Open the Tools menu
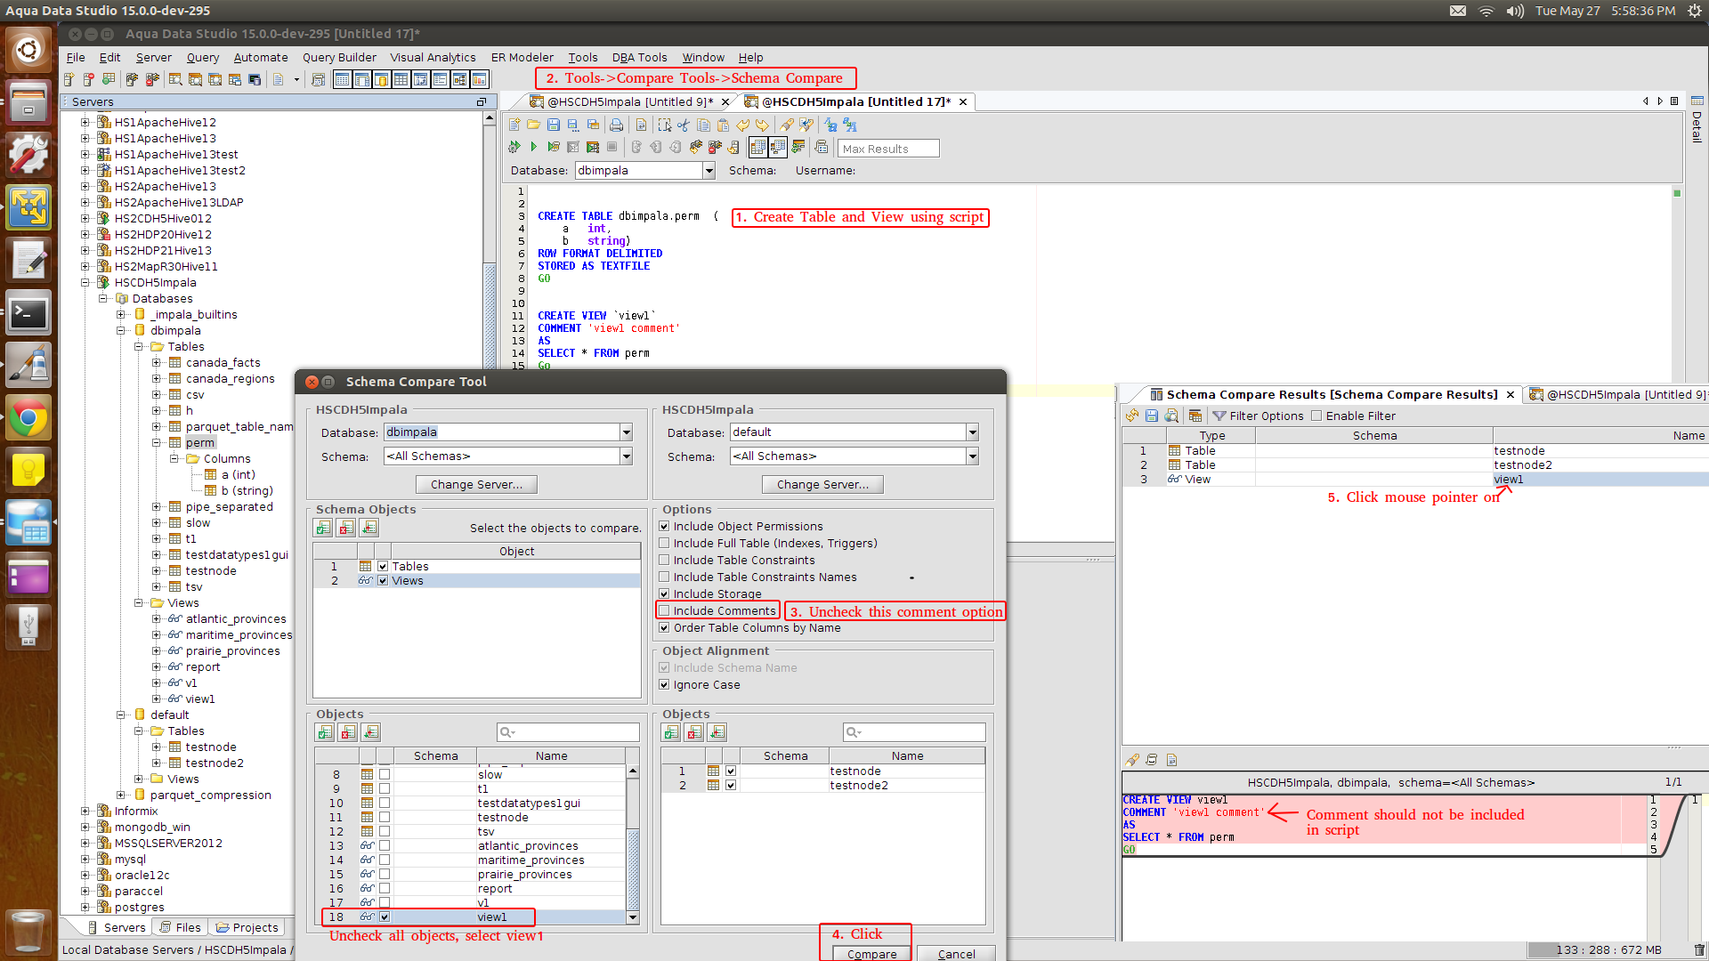 [582, 57]
